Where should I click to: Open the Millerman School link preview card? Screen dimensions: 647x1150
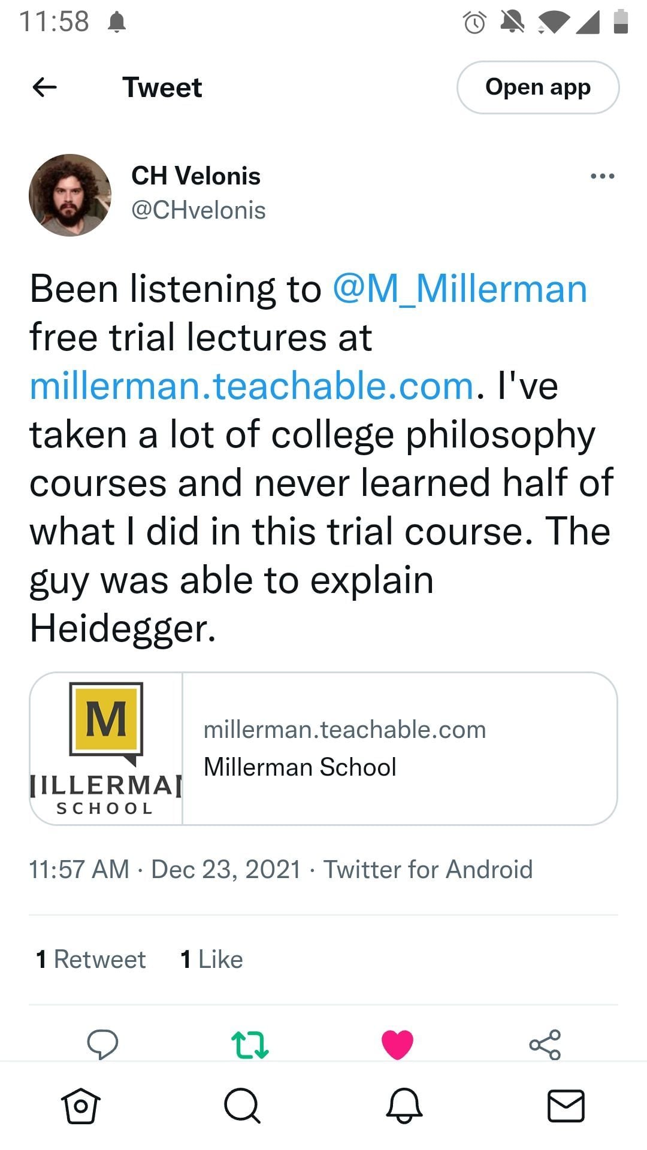pyautogui.click(x=323, y=749)
